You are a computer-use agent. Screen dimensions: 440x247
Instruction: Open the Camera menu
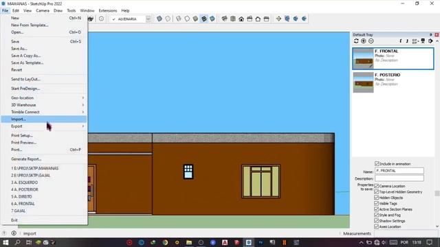[43, 11]
